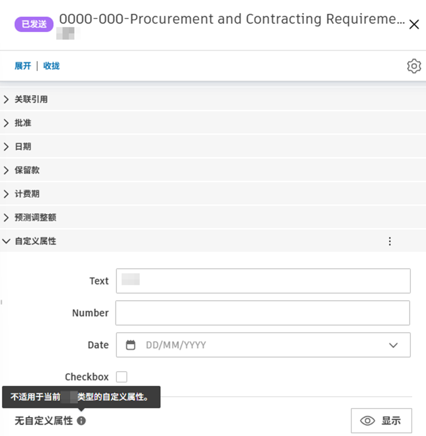This screenshot has height=436, width=426.
Task: Click the eye icon in the 显示 button
Action: (367, 420)
